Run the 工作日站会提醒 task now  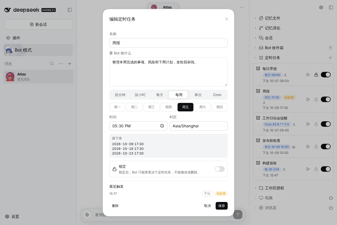(308, 124)
